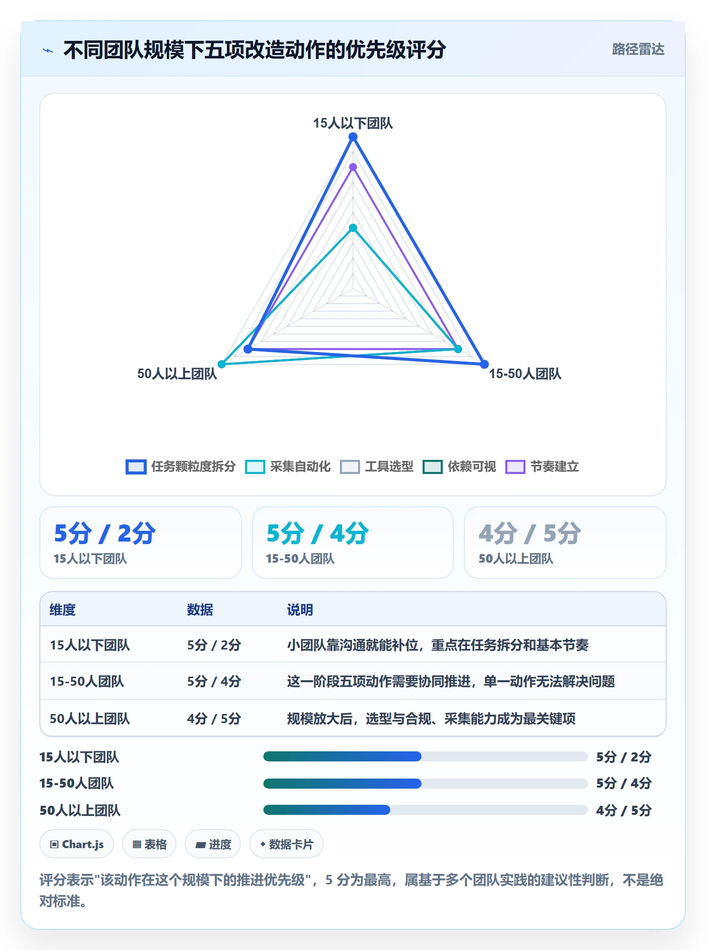Click the 5分 / 4分 data card

(x=353, y=543)
